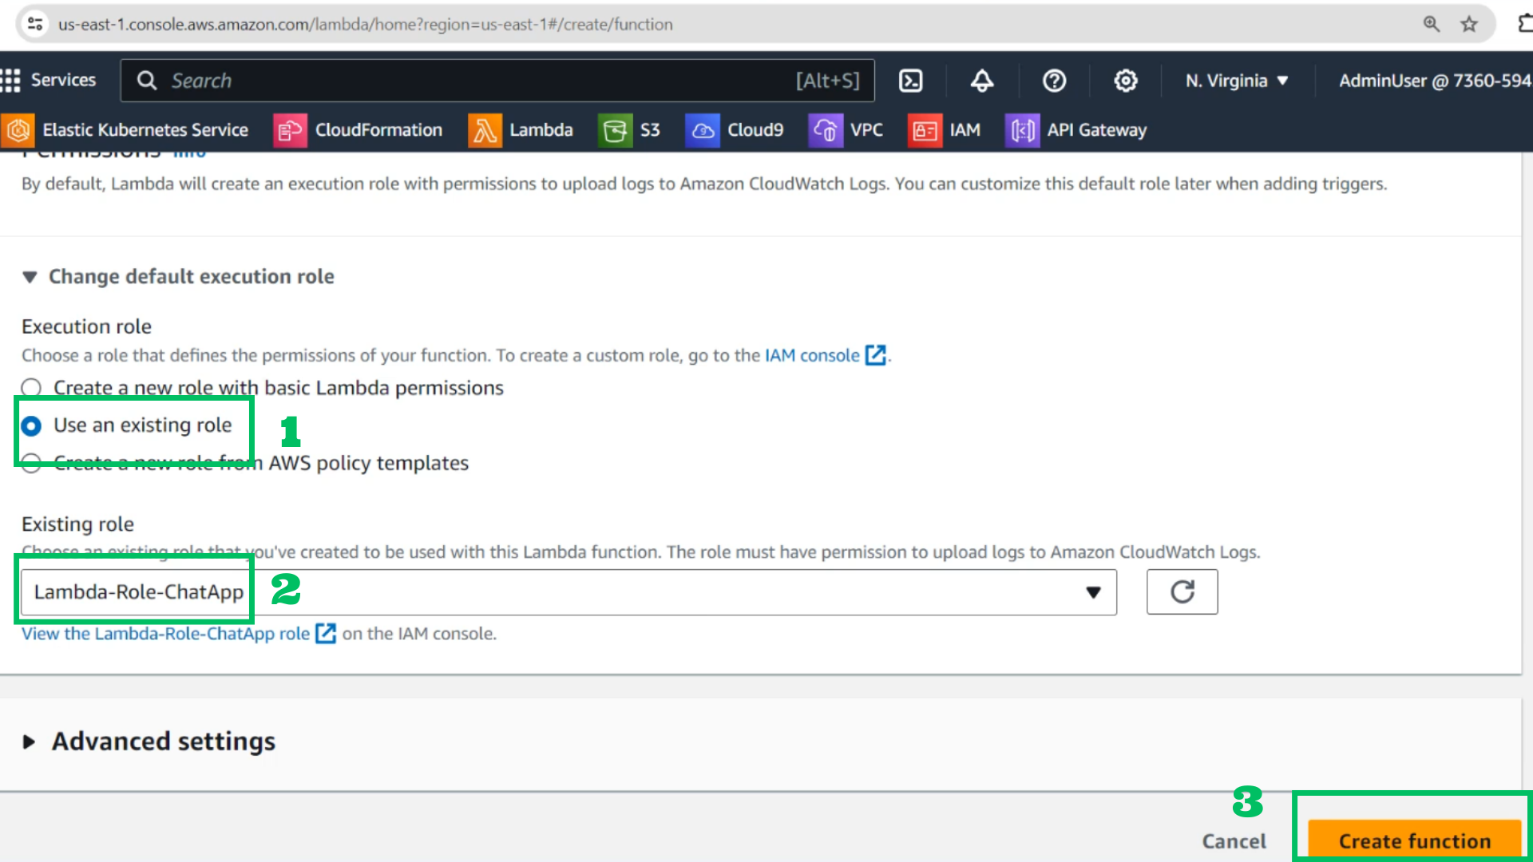This screenshot has width=1533, height=862.
Task: Open the CloudFormation service shortcut
Action: 358,130
